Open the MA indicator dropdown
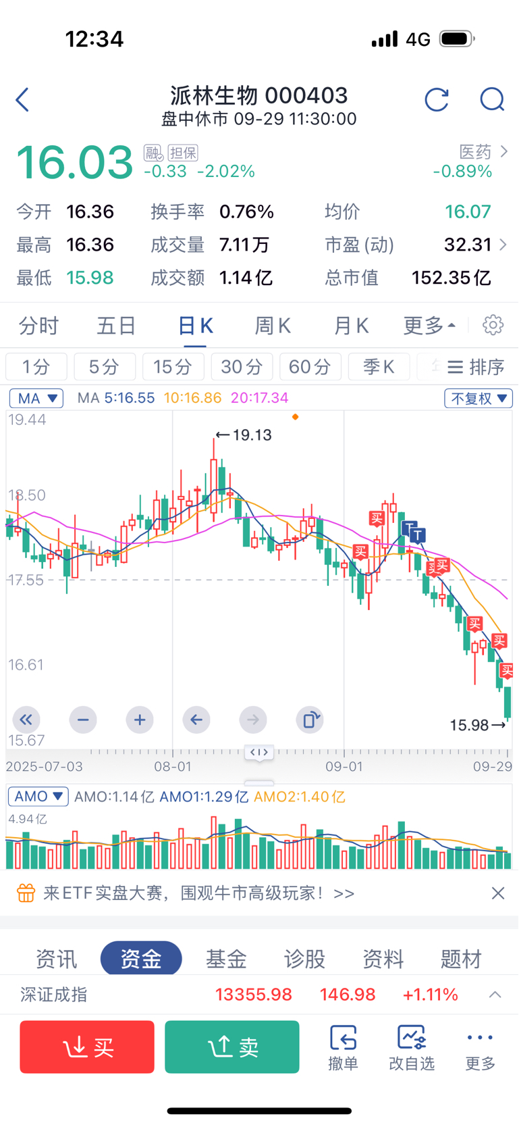The height and width of the screenshot is (1125, 519). coord(36,398)
